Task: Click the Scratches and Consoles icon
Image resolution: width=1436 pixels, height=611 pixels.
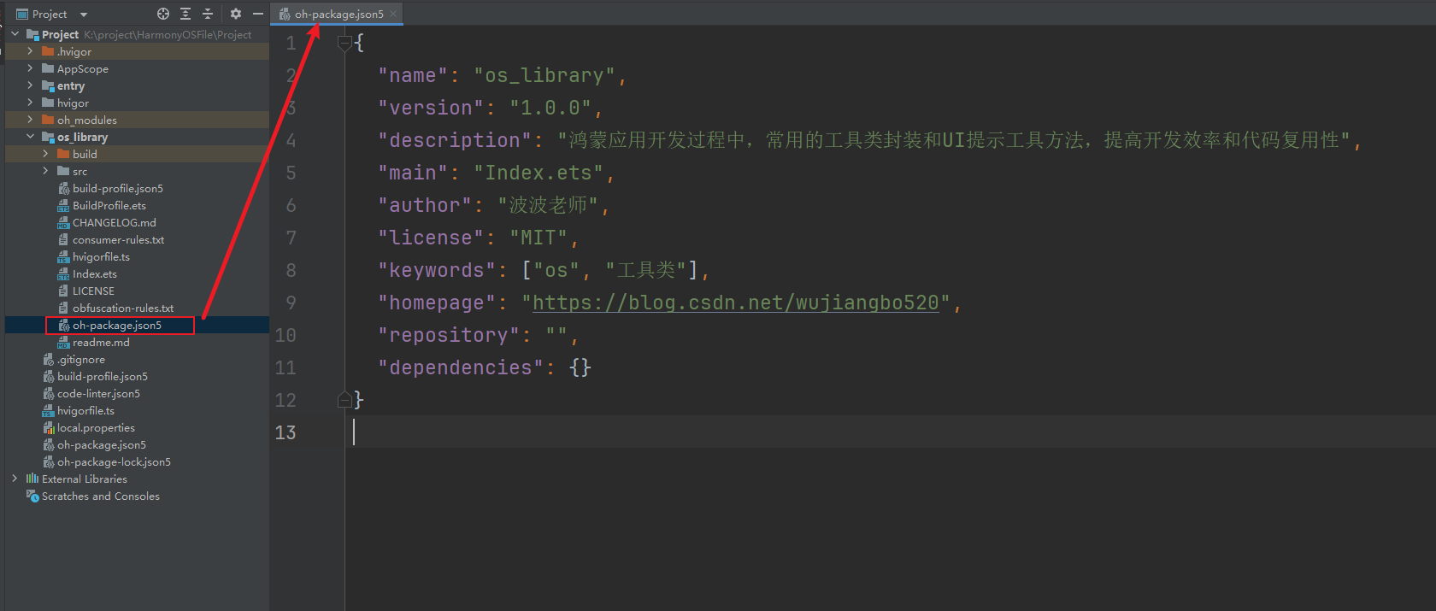Action: [x=32, y=496]
